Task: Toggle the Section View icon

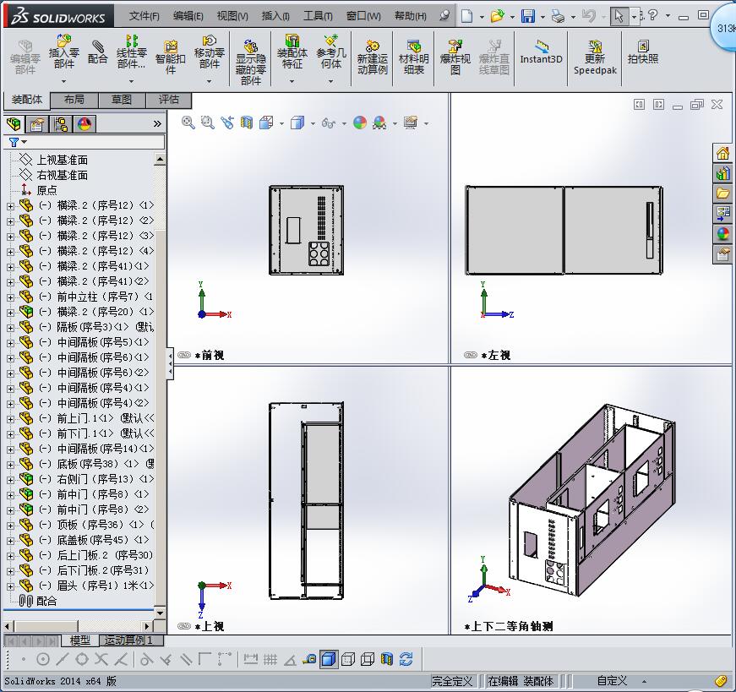Action: pos(247,123)
